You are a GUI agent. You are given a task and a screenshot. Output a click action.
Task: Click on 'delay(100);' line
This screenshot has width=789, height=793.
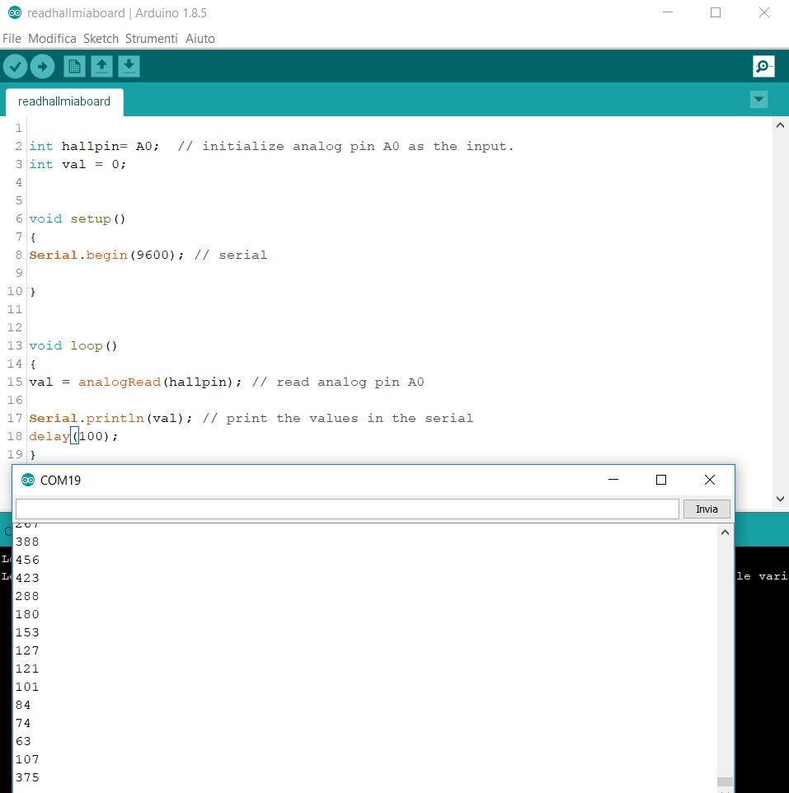click(x=73, y=436)
